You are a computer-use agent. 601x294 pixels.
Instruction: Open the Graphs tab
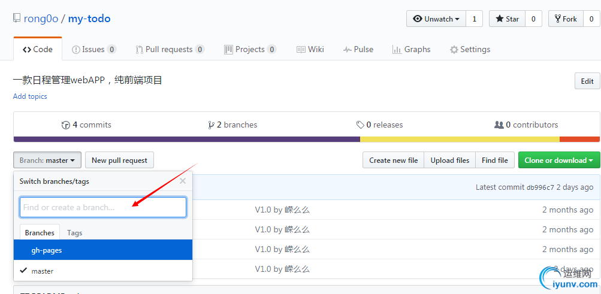tap(411, 49)
